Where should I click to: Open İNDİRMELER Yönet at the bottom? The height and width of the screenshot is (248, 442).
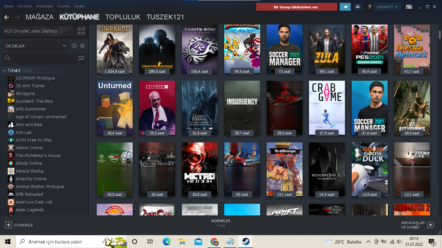(x=221, y=223)
